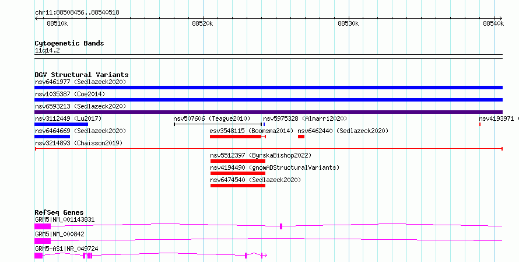
Task: Click the red bar under nsv5512397
Action: 238,161
